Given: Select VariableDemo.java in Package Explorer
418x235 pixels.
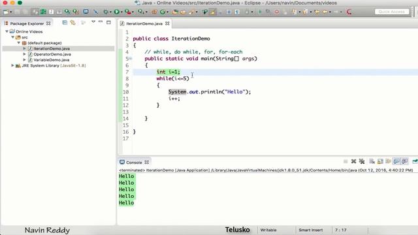Looking at the screenshot, I should click(51, 59).
